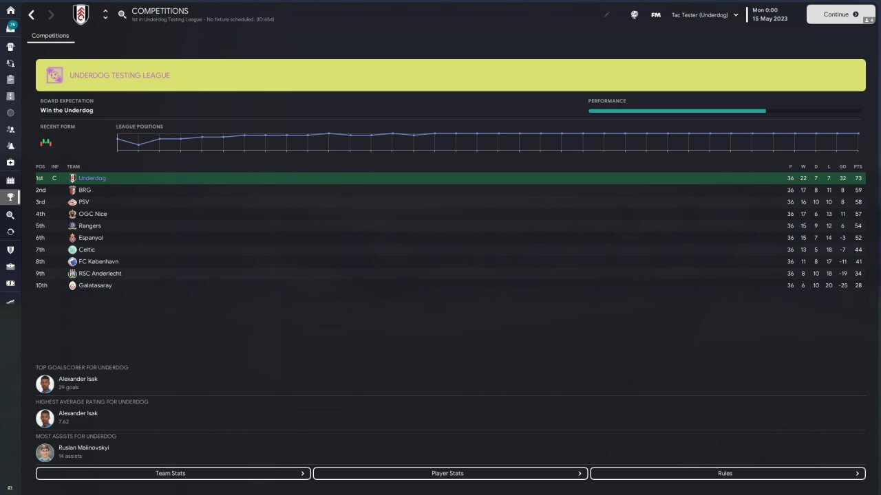
Task: Click Ruslan Malinovskyi's portrait
Action: click(x=45, y=452)
